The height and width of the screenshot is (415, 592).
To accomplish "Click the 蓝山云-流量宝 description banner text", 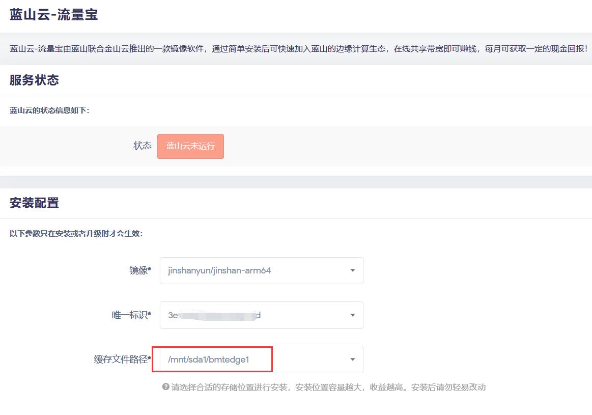I will [298, 49].
